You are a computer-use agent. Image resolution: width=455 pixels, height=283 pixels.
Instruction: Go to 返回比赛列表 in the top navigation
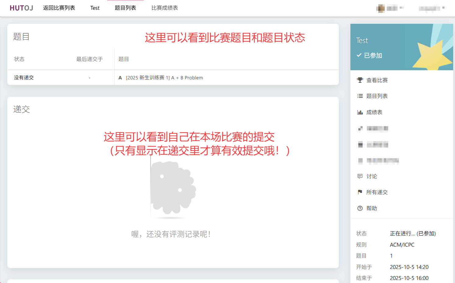click(59, 8)
